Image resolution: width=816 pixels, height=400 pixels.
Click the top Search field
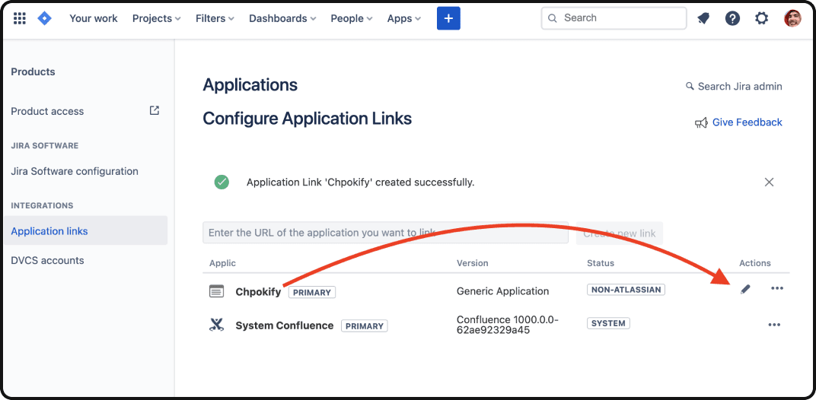(614, 18)
